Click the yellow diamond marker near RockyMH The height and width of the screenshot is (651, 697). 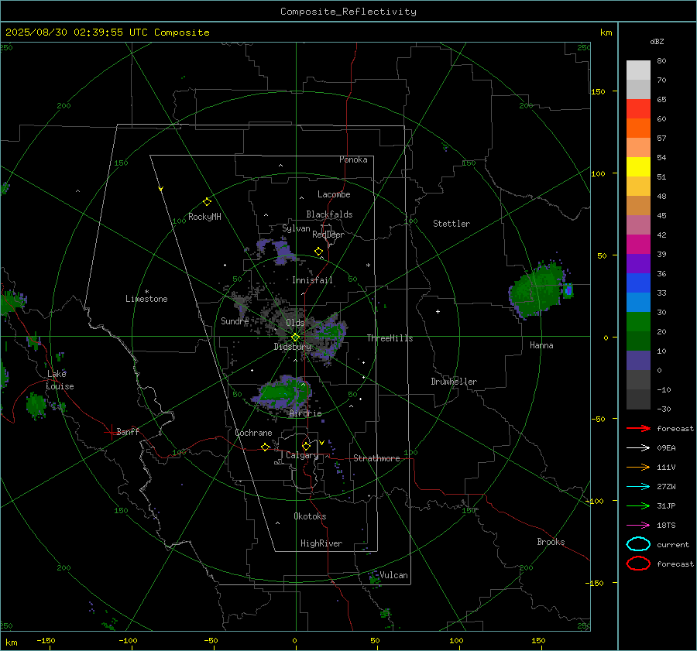click(x=207, y=202)
